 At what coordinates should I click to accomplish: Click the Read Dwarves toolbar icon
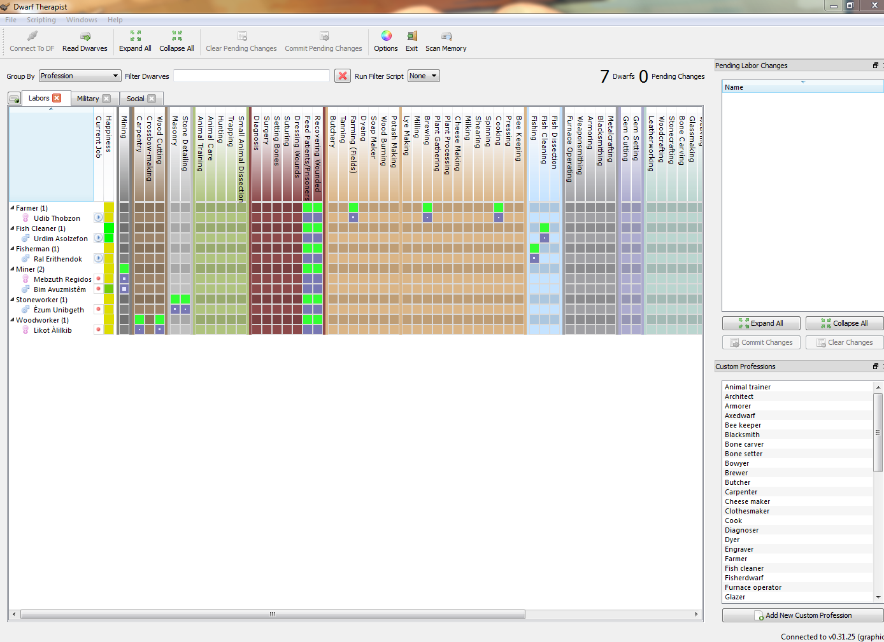click(85, 41)
